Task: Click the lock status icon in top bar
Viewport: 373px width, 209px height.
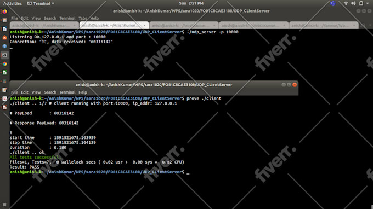Action: 361,3
